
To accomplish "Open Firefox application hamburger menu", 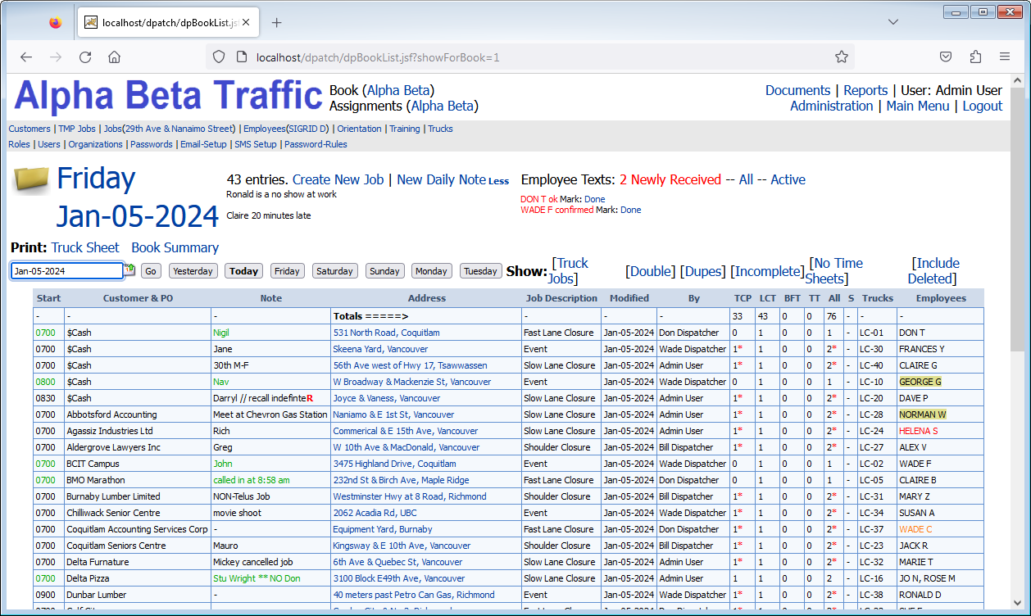I will [x=1005, y=57].
